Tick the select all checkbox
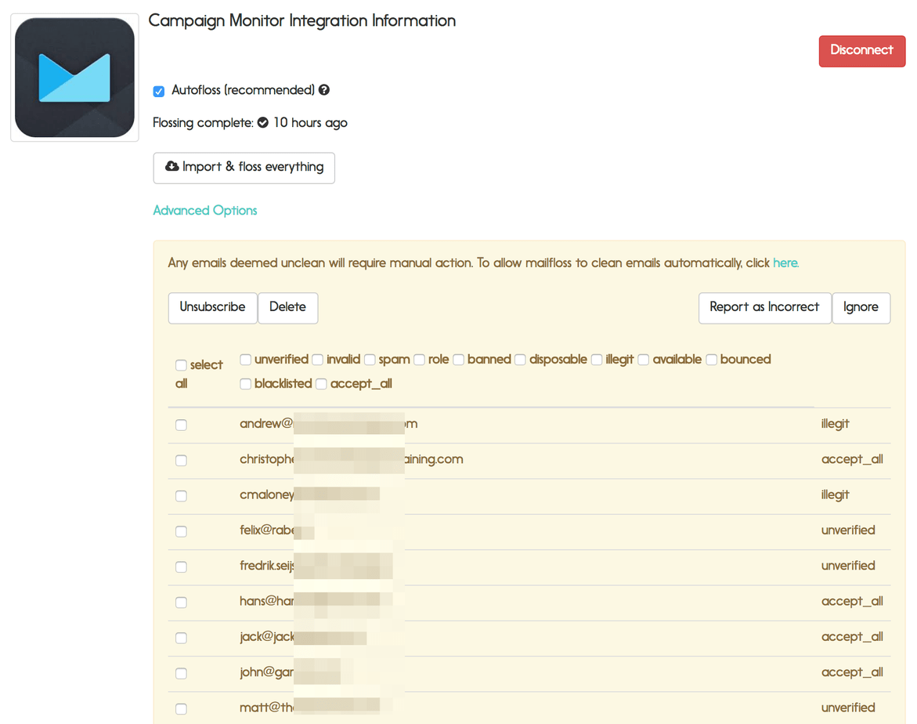Image resolution: width=917 pixels, height=724 pixels. tap(182, 365)
